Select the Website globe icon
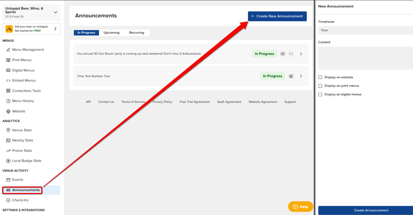 [x=8, y=111]
